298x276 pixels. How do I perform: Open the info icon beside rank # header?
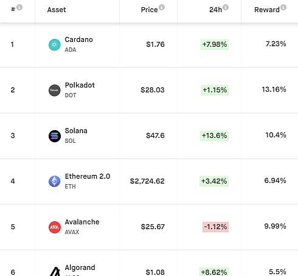point(19,7)
